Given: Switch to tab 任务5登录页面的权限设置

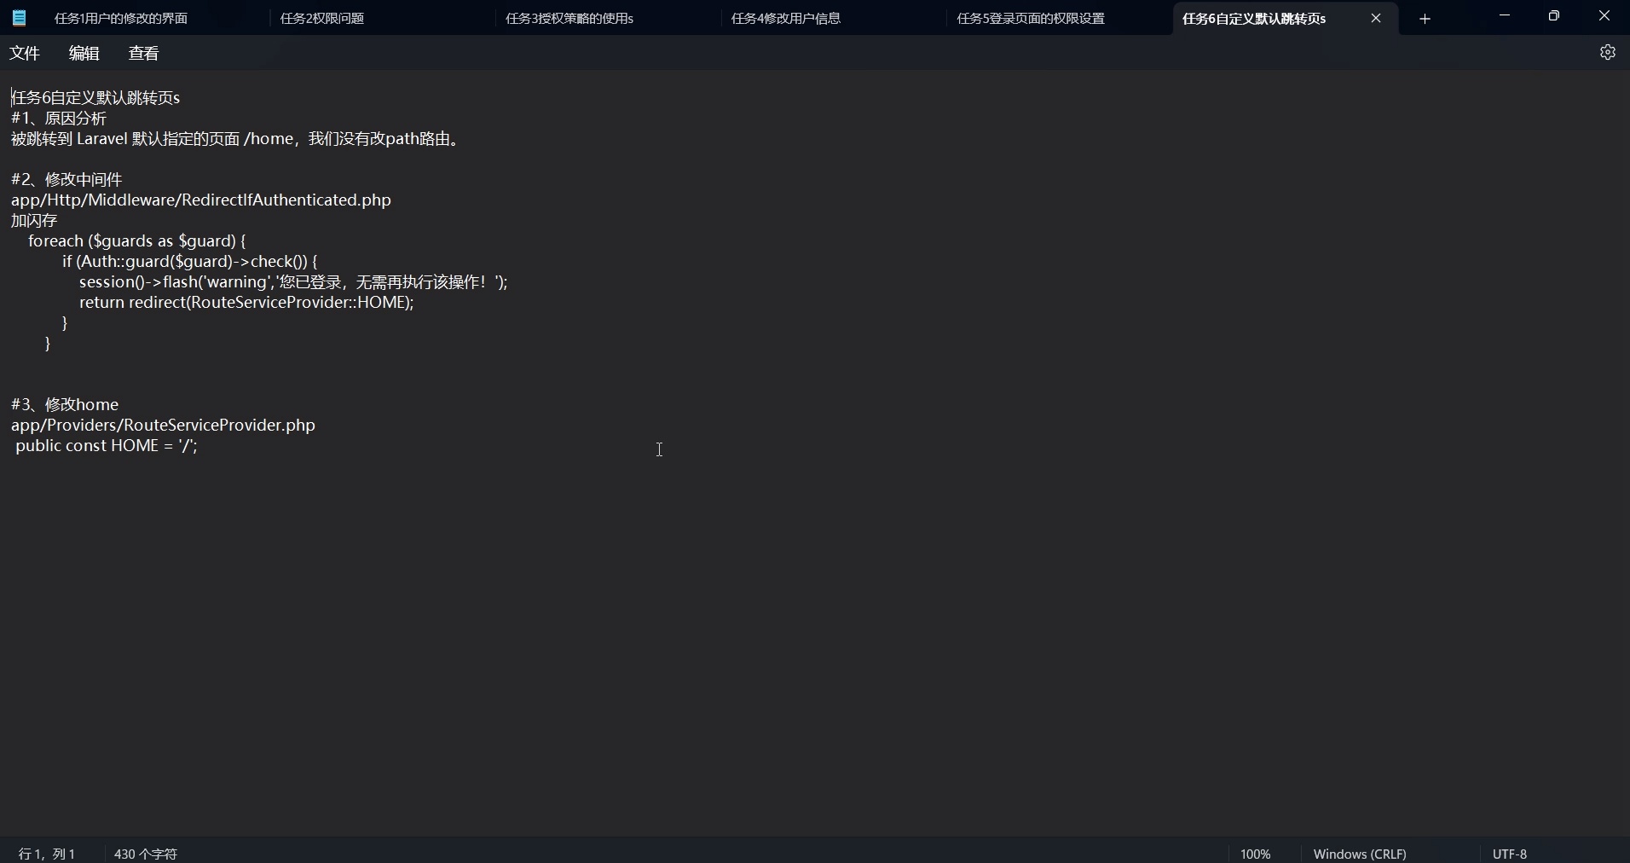Looking at the screenshot, I should pos(1031,18).
